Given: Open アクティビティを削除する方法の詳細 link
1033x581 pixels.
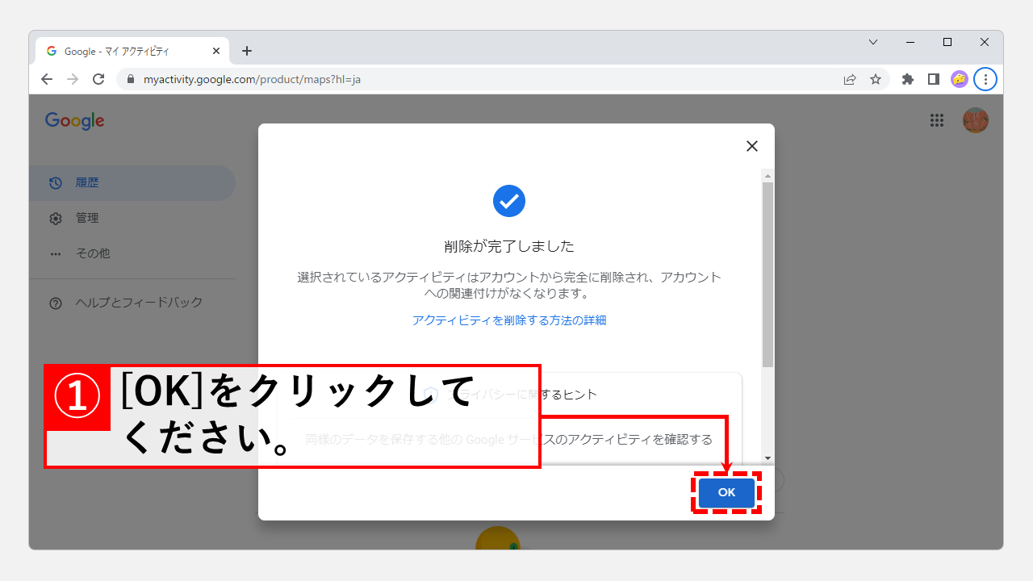Looking at the screenshot, I should (508, 320).
